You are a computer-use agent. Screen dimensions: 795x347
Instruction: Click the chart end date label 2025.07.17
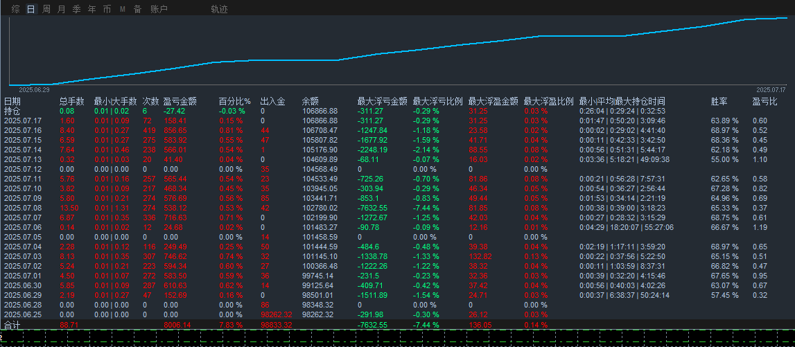click(770, 89)
